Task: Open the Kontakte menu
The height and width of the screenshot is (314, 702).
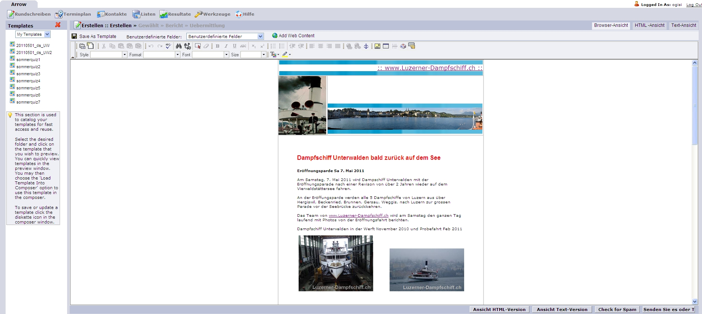Action: pos(112,14)
